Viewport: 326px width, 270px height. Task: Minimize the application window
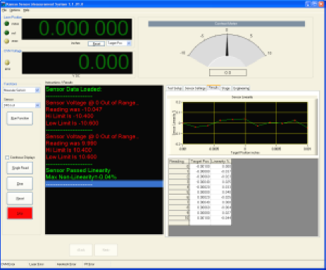tap(308, 4)
